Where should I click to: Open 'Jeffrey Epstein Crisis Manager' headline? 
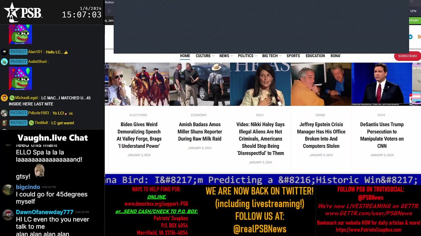[x=321, y=135]
